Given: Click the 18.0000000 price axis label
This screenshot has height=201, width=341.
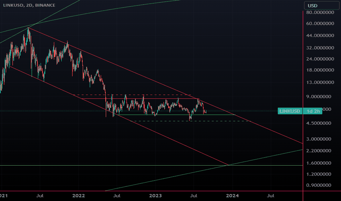Looking at the screenshot, I should point(320,70).
